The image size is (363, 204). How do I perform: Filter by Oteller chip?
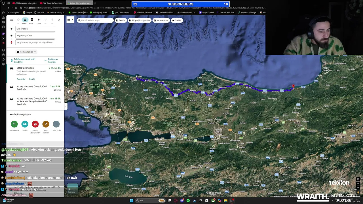pyautogui.click(x=177, y=20)
